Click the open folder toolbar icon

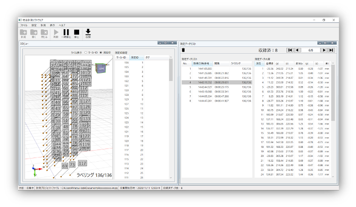(x=34, y=32)
